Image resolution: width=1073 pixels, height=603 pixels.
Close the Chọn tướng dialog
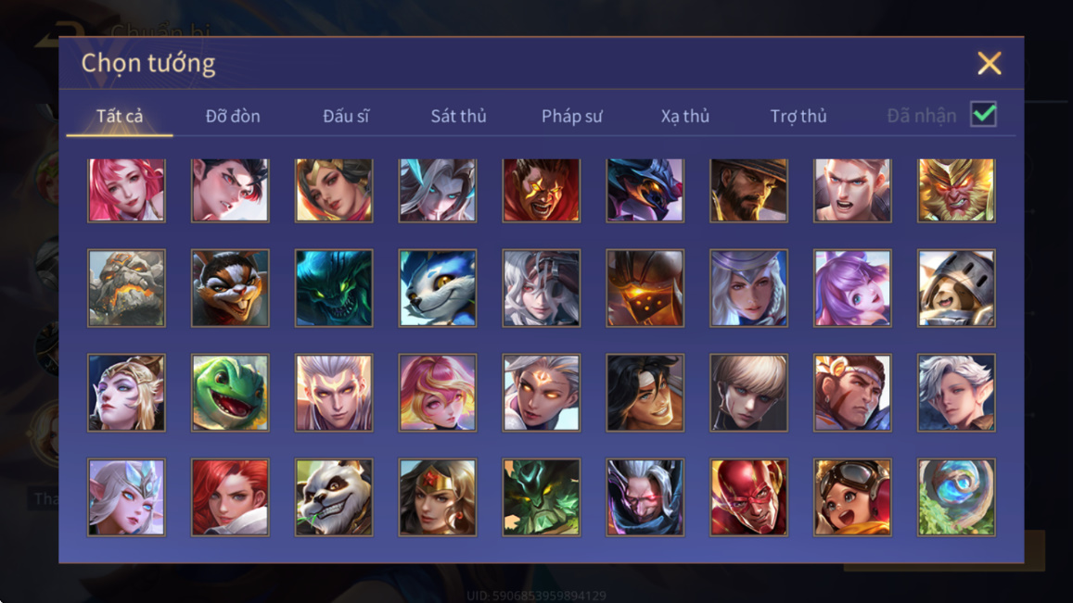point(989,63)
